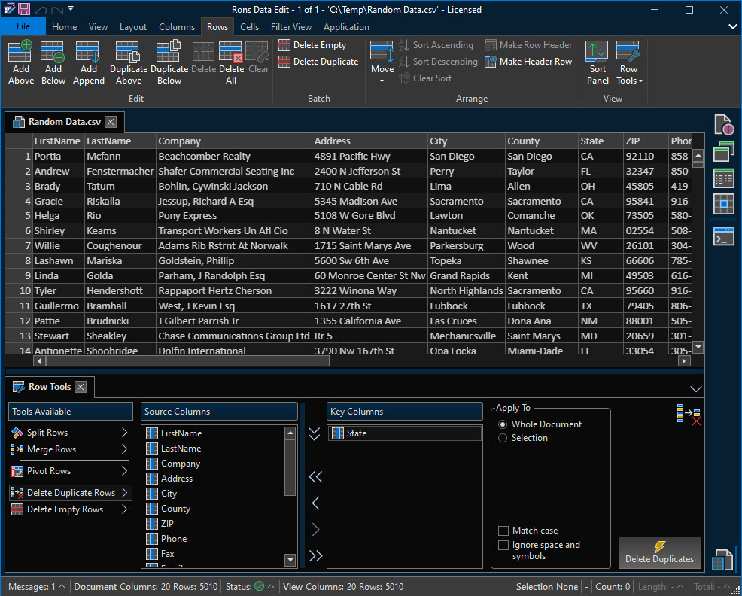Select the Selection radio button under Apply To
The width and height of the screenshot is (742, 596).
tap(503, 436)
